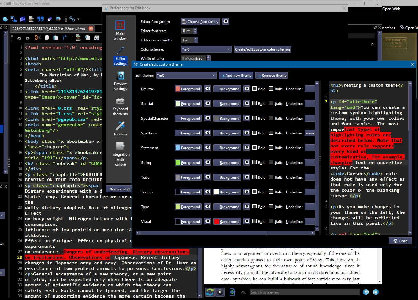Click the scissors cut icon

click(38, 37)
